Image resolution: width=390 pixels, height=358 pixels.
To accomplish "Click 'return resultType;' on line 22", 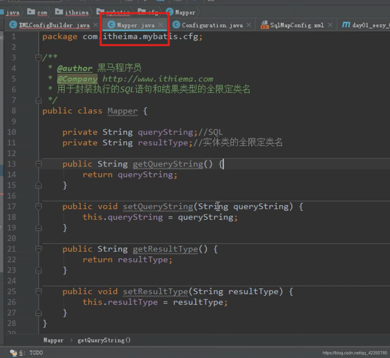I will coord(127,260).
